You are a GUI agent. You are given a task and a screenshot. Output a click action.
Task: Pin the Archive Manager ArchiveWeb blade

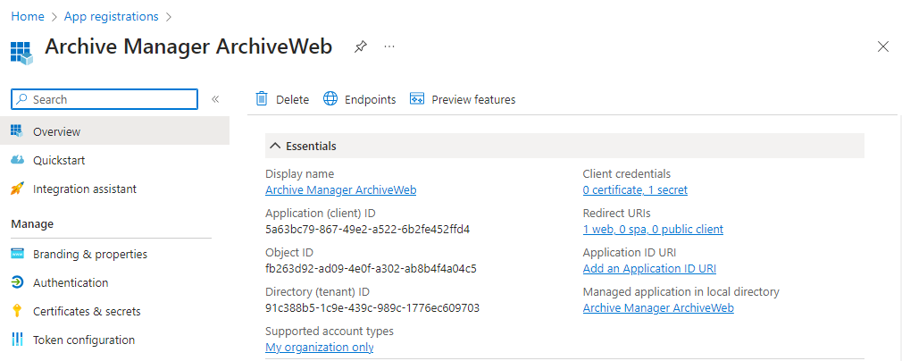360,46
